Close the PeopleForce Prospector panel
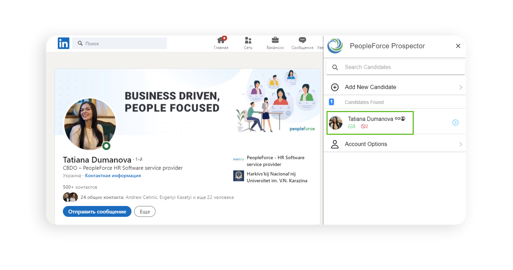The image size is (513, 270). click(x=458, y=46)
